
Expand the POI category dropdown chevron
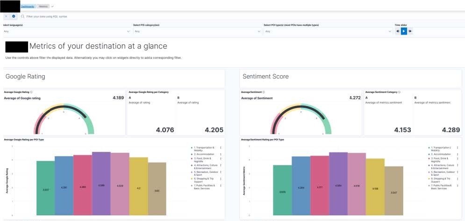click(x=259, y=31)
